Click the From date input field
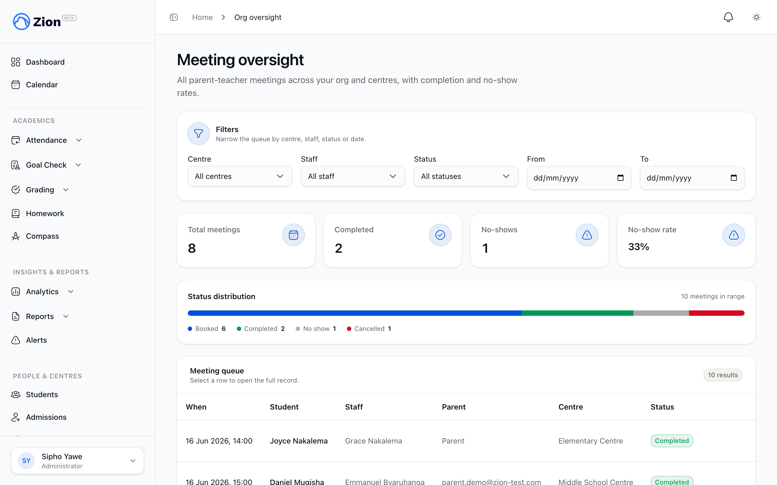777x485 pixels. [579, 178]
